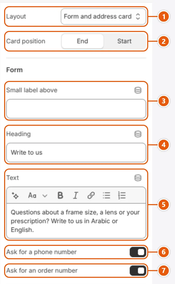
Task: Click the Form section heading
Action: pos(14,70)
